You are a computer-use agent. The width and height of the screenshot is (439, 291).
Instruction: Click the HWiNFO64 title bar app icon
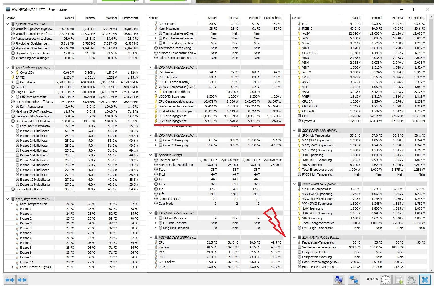pyautogui.click(x=8, y=9)
